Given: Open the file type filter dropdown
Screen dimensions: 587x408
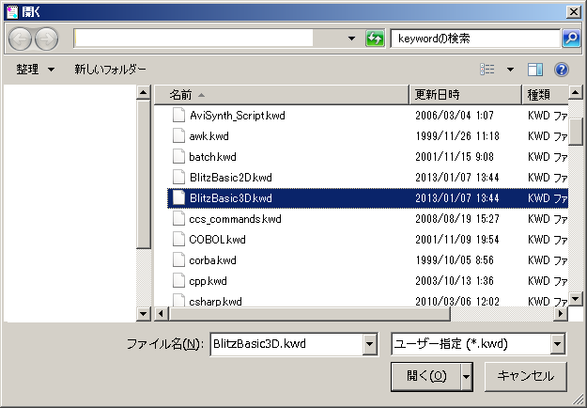Looking at the screenshot, I should point(557,344).
